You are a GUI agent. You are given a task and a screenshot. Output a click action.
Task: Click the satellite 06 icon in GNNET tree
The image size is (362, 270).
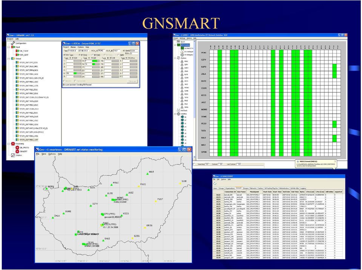(x=182, y=117)
